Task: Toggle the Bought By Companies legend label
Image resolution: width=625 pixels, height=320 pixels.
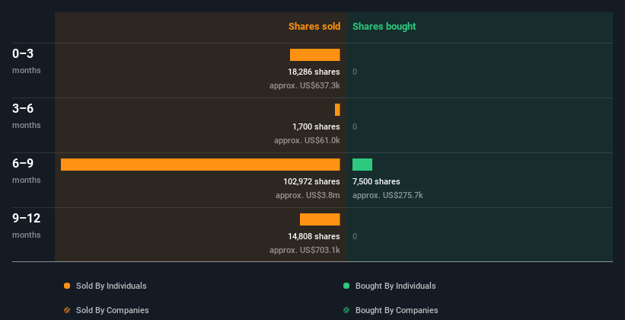Action: click(397, 310)
